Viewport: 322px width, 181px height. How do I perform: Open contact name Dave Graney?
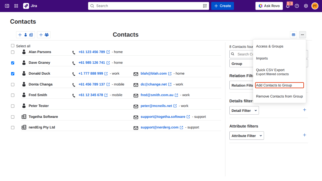(39, 63)
